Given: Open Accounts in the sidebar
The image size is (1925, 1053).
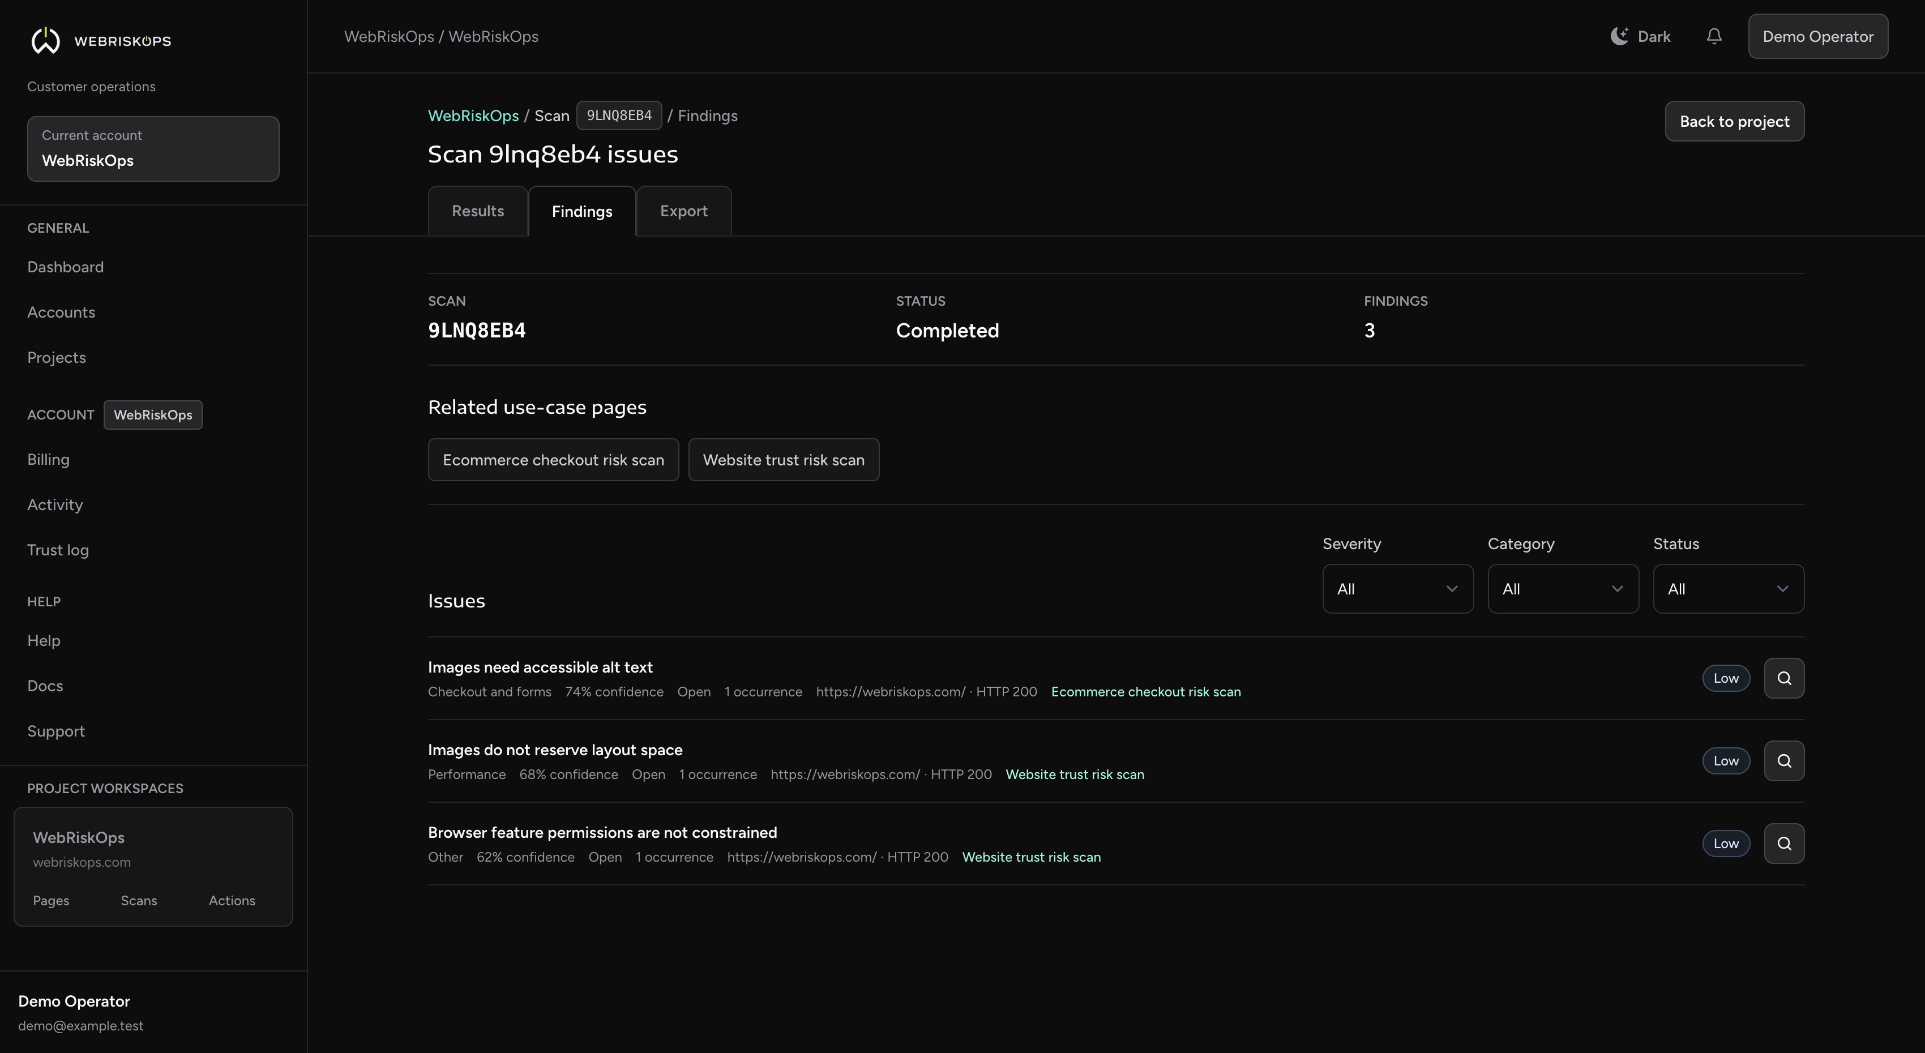Looking at the screenshot, I should [x=61, y=313].
